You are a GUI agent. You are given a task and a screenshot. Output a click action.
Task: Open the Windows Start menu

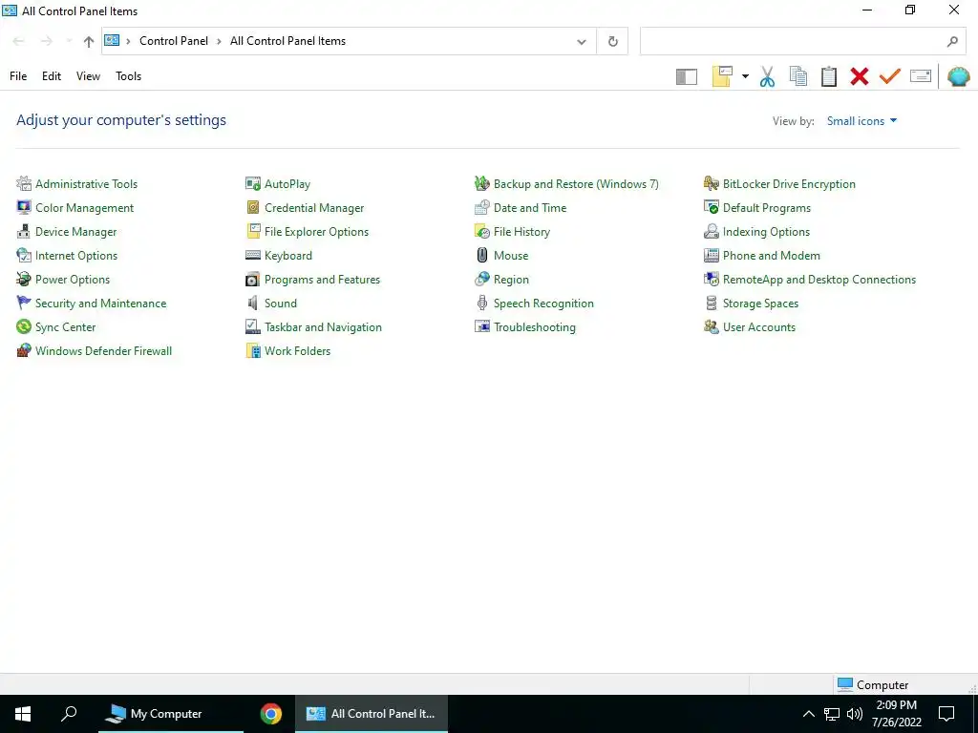pos(23,714)
